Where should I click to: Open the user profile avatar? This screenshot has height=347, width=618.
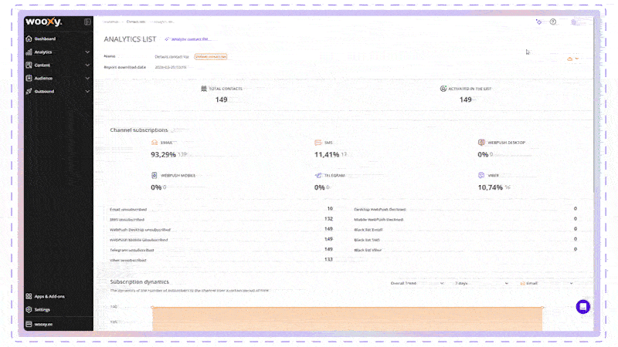point(575,22)
